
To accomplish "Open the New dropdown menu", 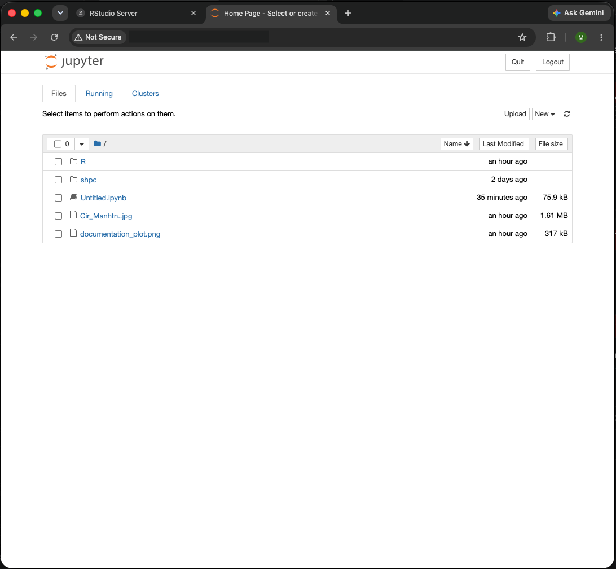I will click(545, 114).
